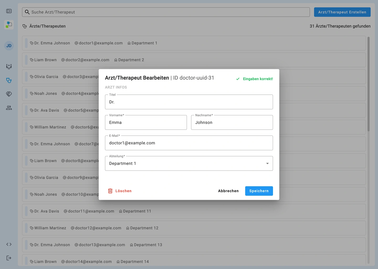
Task: Click the Arzt/Therapeut Erstellen button
Action: [x=342, y=12]
